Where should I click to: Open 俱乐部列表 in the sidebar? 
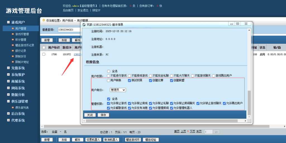click(x=22, y=108)
